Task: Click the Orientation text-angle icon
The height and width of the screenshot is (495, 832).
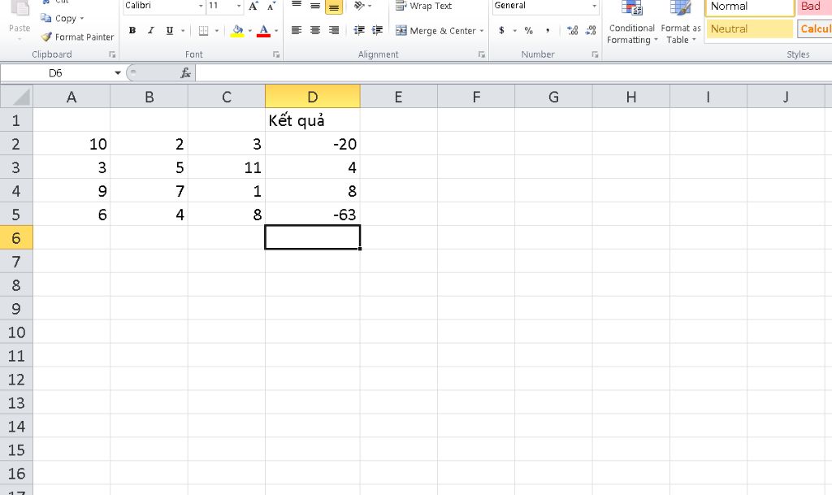Action: pos(360,6)
